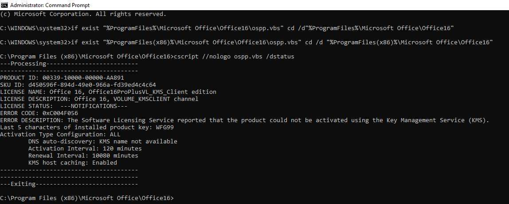Viewport: 509px width, 204px height.
Task: Click the ProgramFiles(x86) 'if exist' command line
Action: click(x=247, y=42)
